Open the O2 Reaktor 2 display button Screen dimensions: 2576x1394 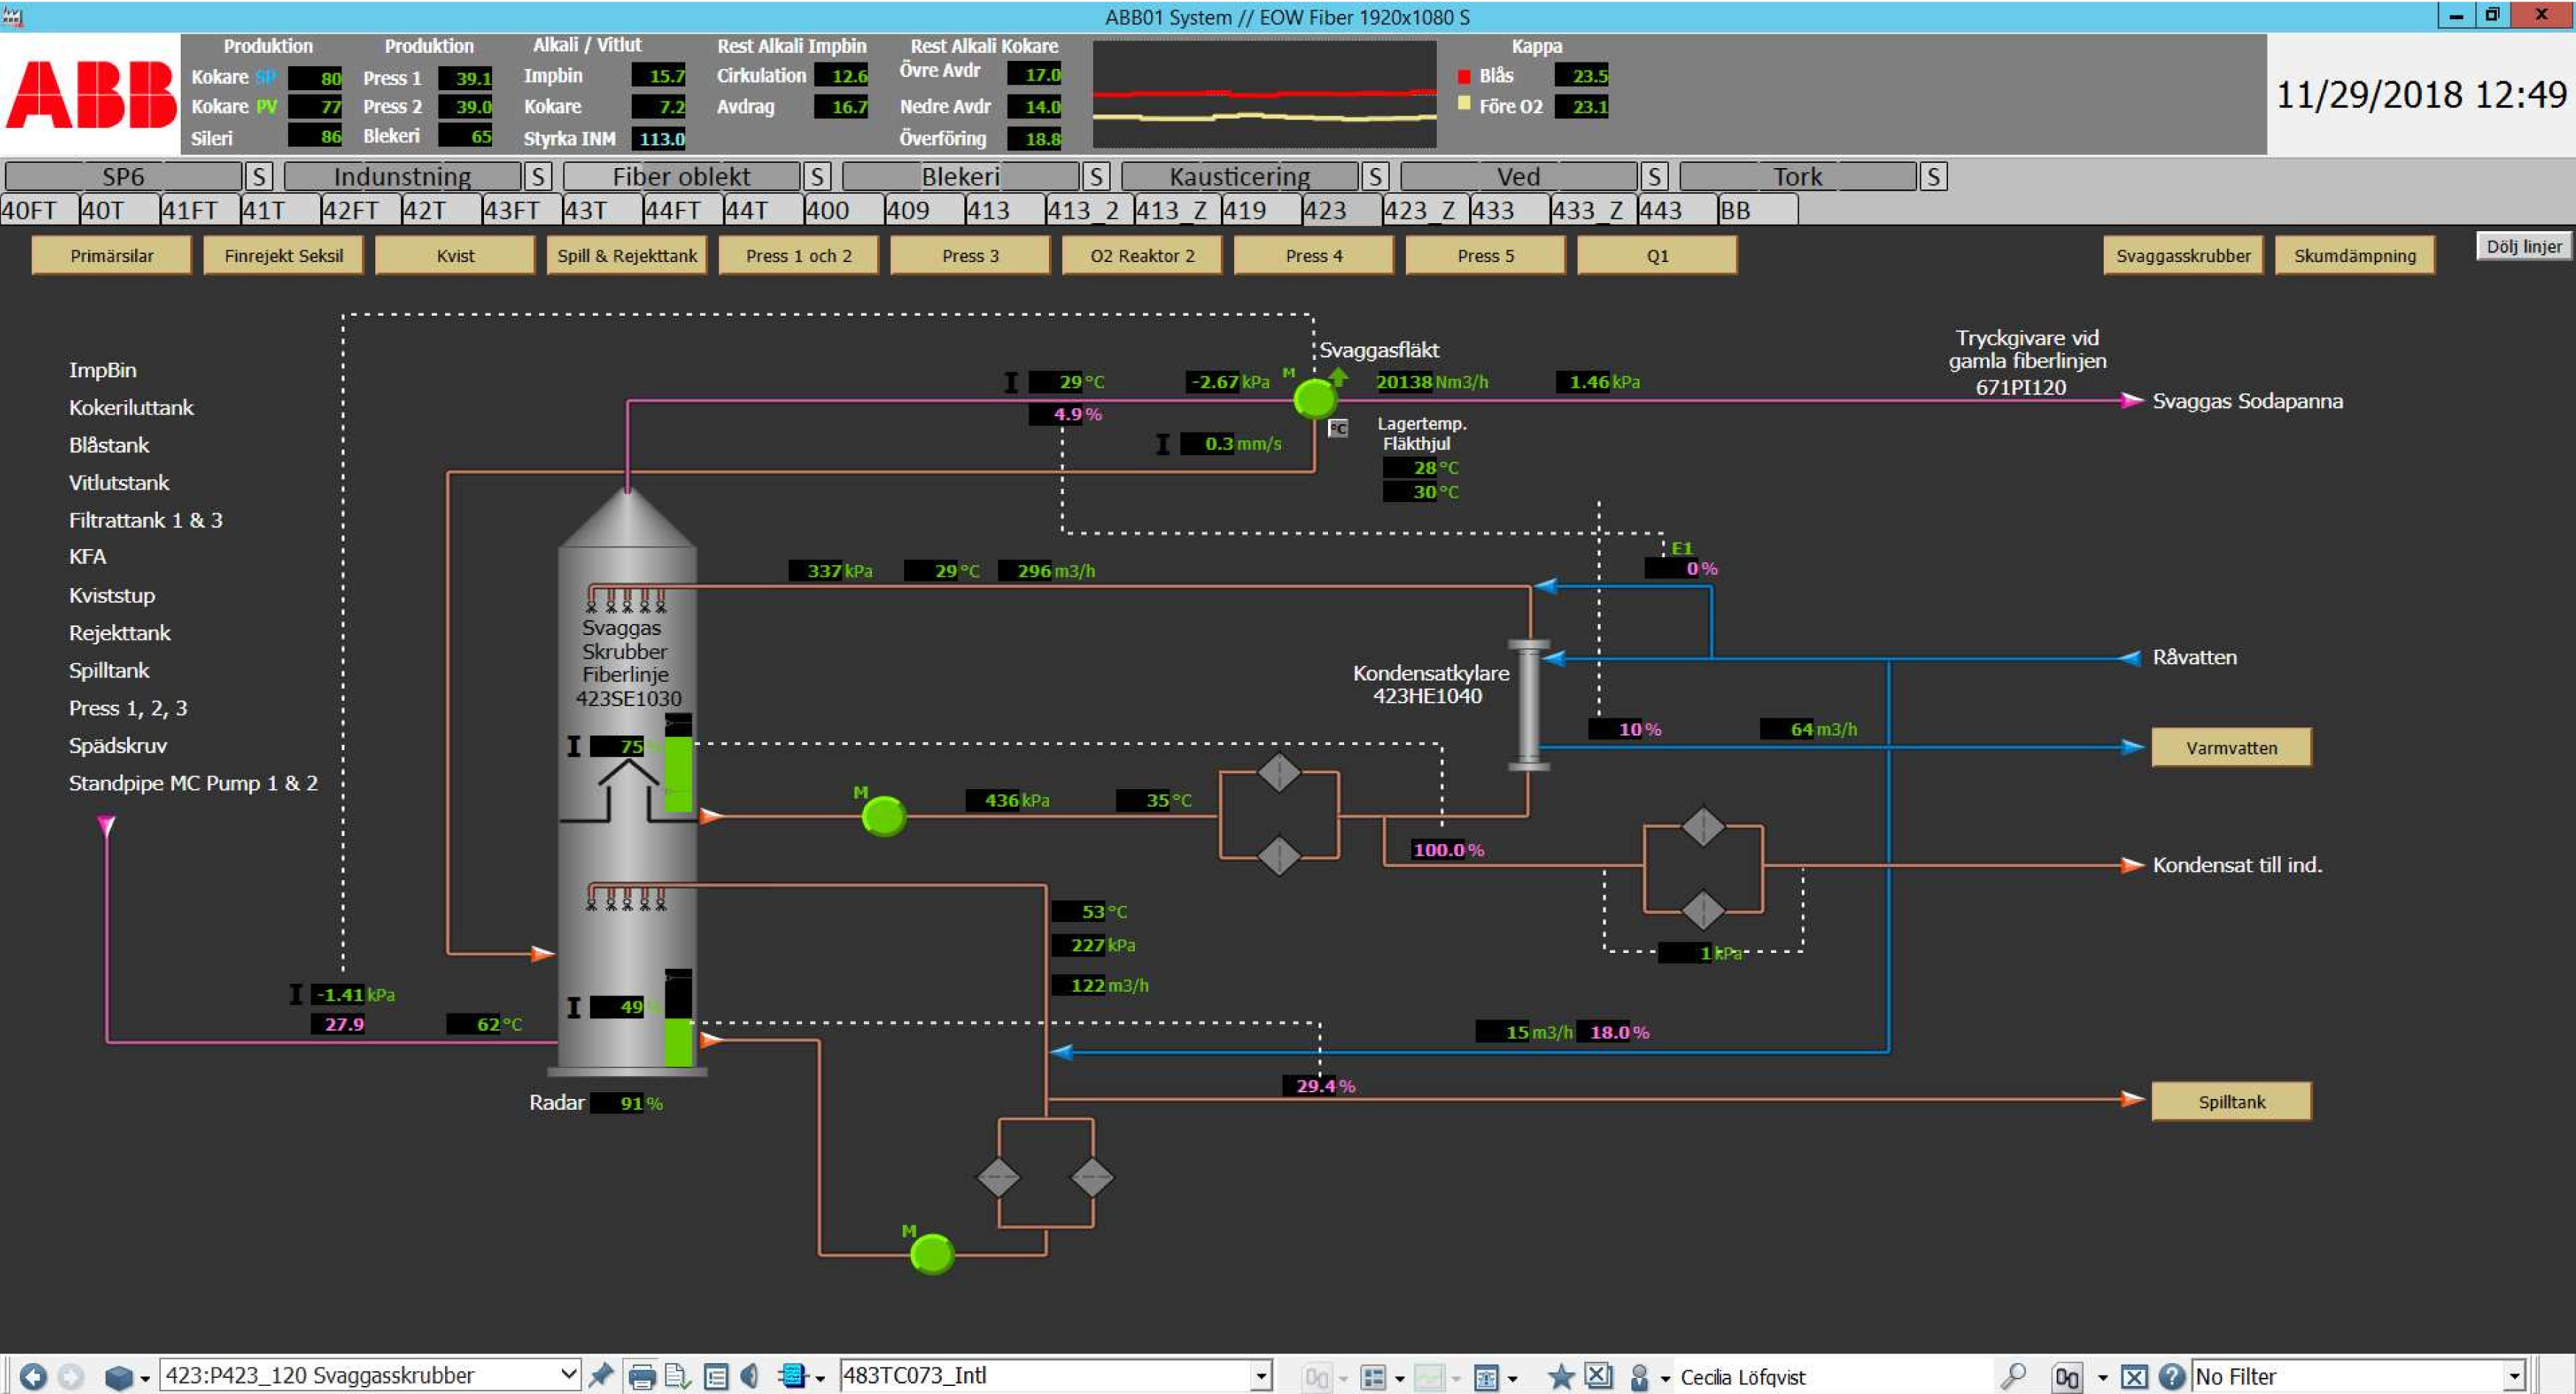point(1142,255)
